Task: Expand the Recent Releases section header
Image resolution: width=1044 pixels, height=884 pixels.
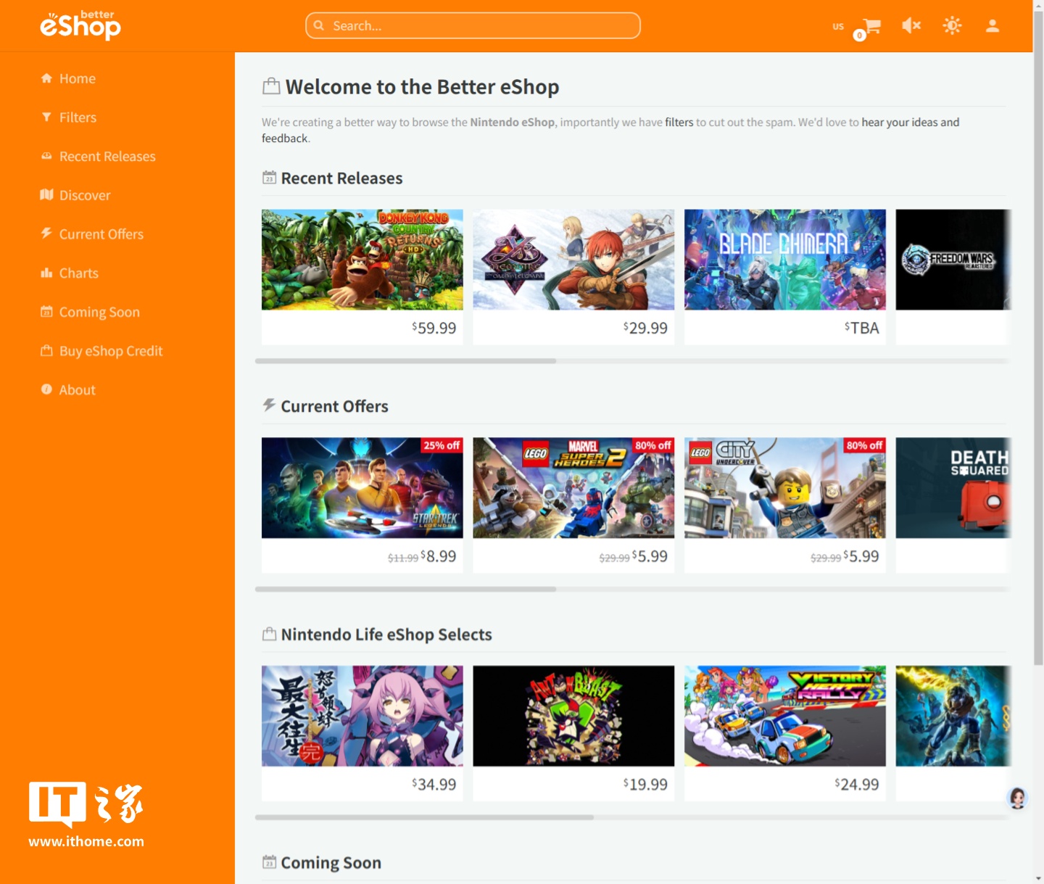Action: pos(341,178)
